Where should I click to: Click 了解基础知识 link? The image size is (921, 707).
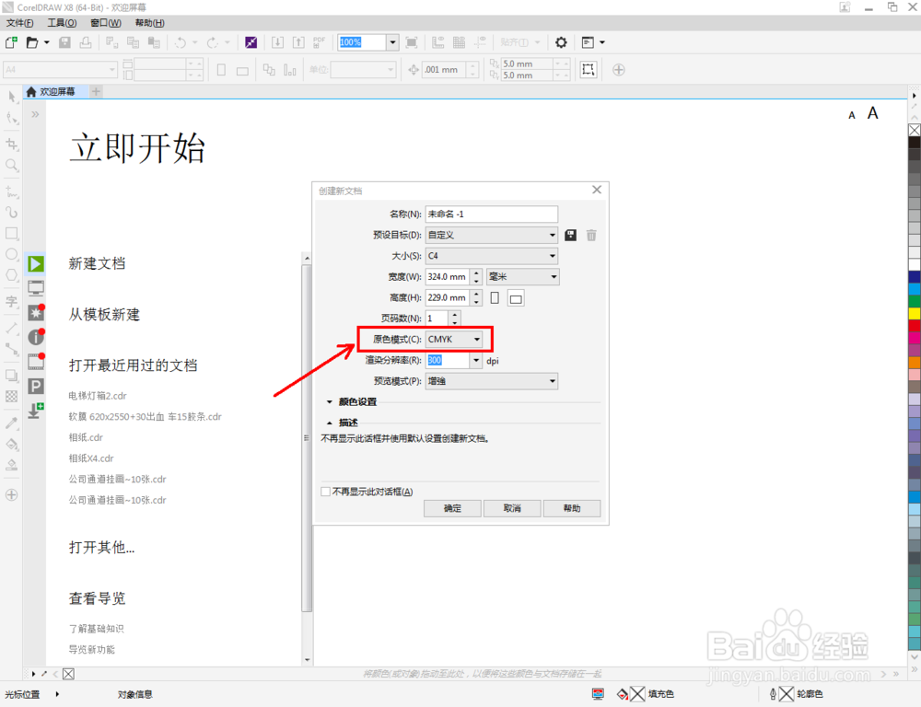pos(97,629)
